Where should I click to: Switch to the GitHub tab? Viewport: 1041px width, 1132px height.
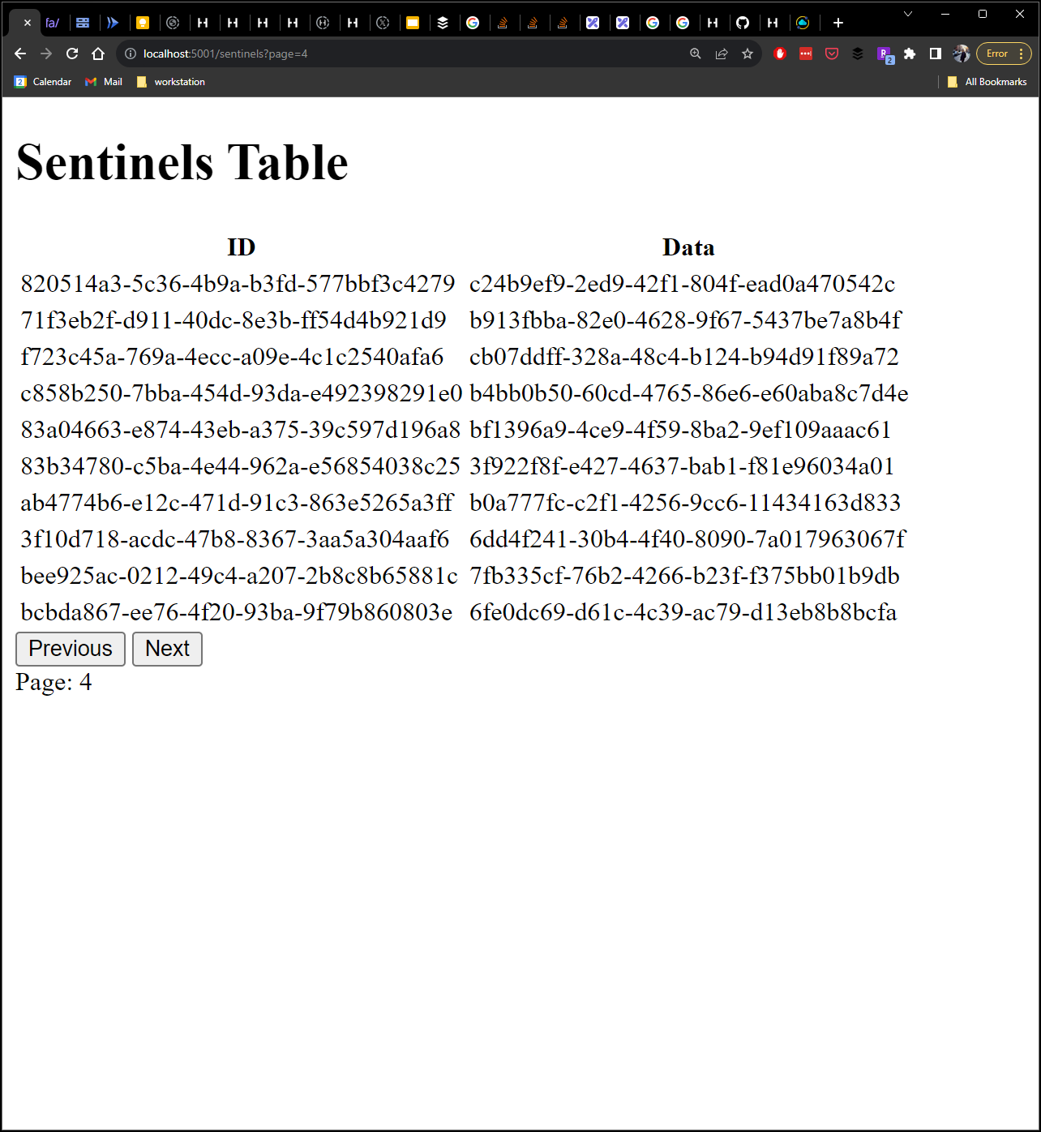click(x=743, y=22)
